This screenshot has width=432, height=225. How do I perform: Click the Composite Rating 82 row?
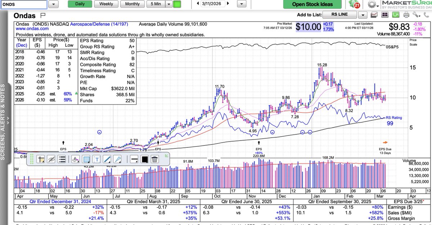coord(107,65)
